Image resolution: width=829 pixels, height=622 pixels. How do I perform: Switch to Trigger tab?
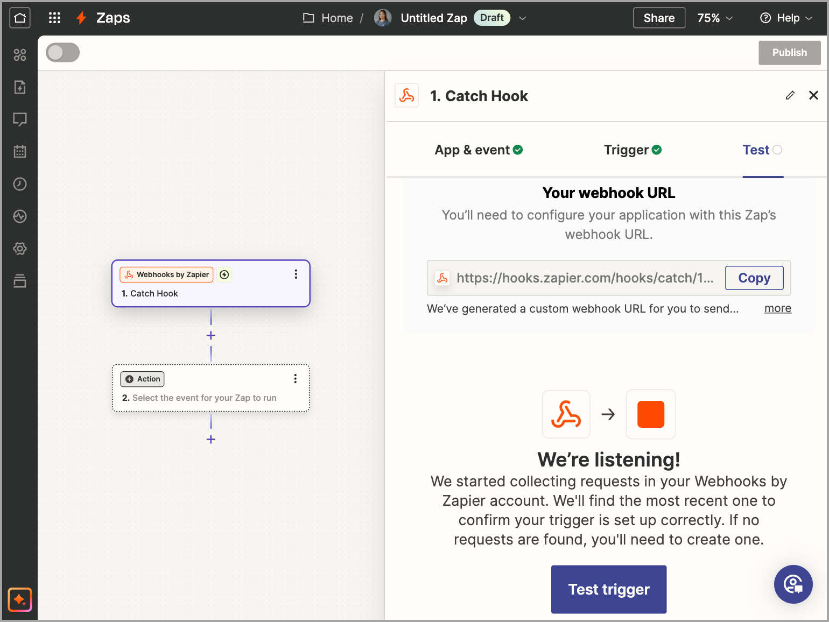[x=633, y=150]
